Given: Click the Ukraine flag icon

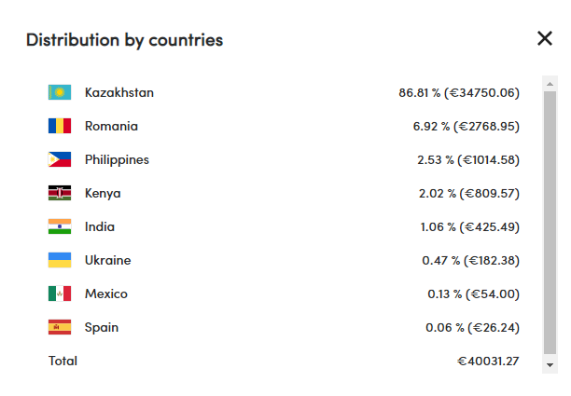Looking at the screenshot, I should click(60, 260).
